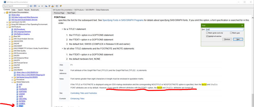The image size is (254, 107).
Task: Go forward with the right arrow icon
Action: [x=42, y=6]
